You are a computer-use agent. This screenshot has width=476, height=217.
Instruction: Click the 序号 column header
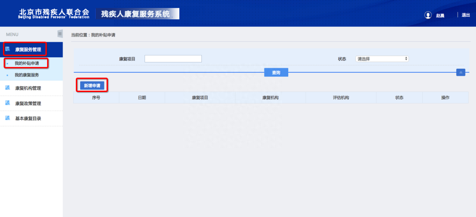(x=96, y=98)
